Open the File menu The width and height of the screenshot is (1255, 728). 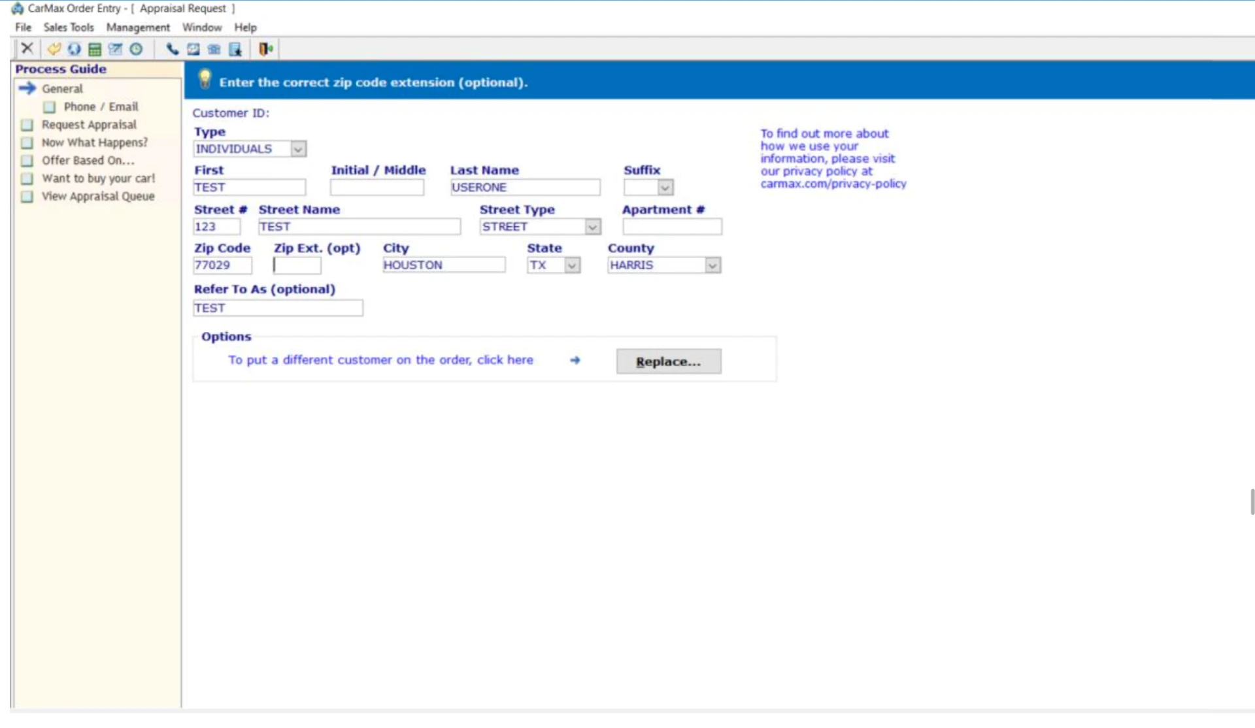[x=23, y=27]
